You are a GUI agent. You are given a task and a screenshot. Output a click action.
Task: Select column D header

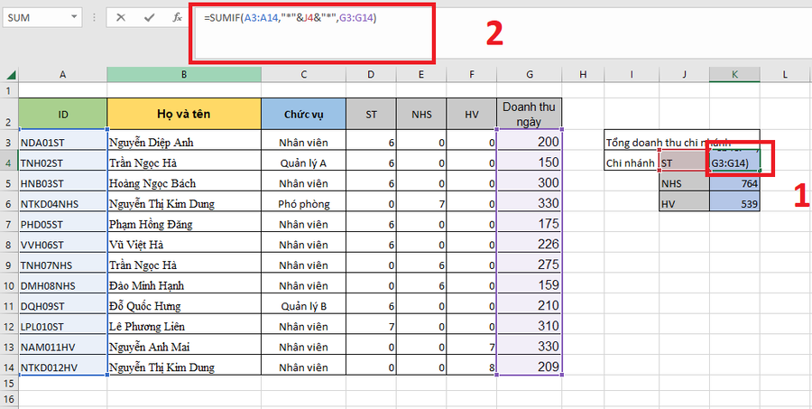tap(372, 75)
